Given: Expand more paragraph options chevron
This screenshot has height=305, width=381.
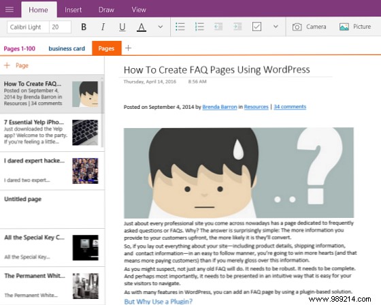Looking at the screenshot, I should (x=276, y=27).
